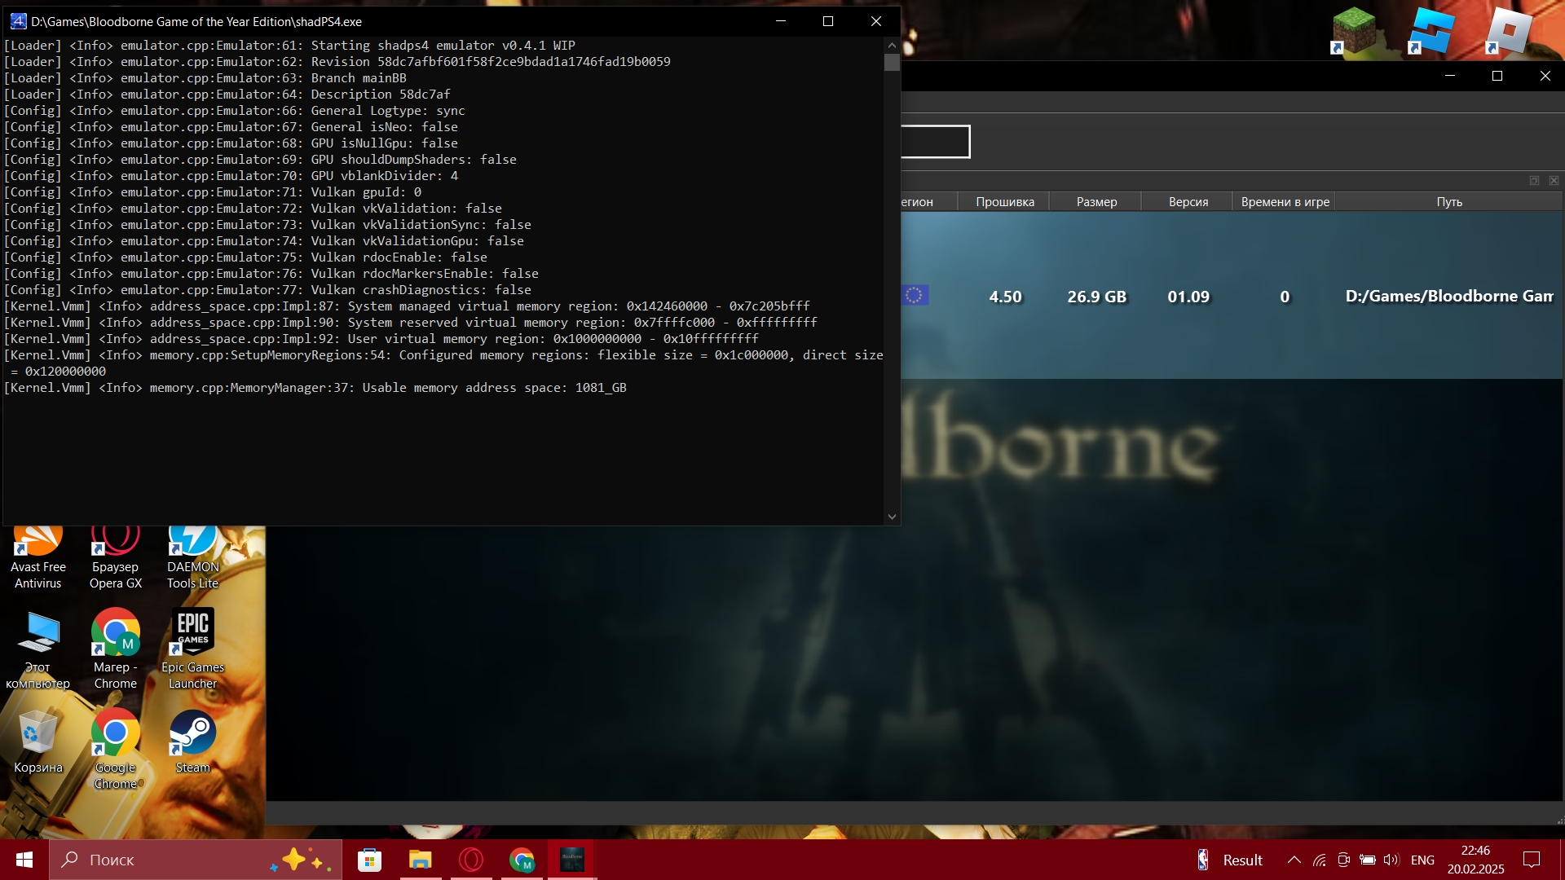Click the Времени в игре column header
The image size is (1565, 880).
(x=1284, y=202)
